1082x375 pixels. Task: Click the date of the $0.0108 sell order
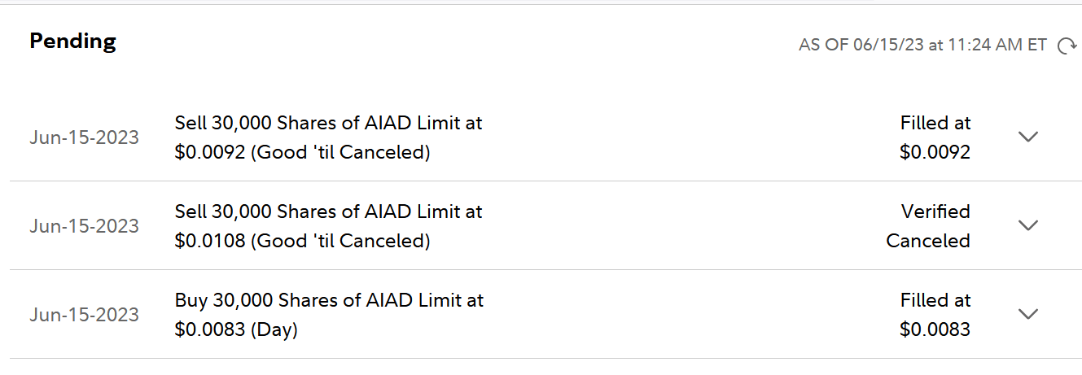(x=84, y=226)
